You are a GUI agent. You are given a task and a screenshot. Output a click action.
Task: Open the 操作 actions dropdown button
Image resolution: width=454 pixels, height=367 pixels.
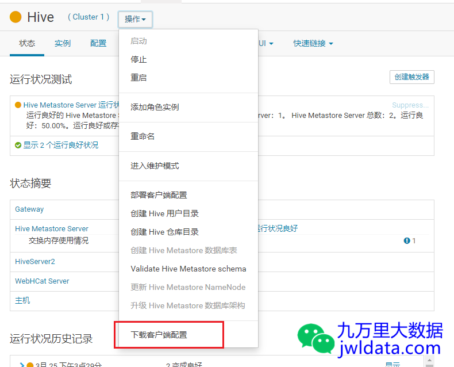tap(135, 20)
